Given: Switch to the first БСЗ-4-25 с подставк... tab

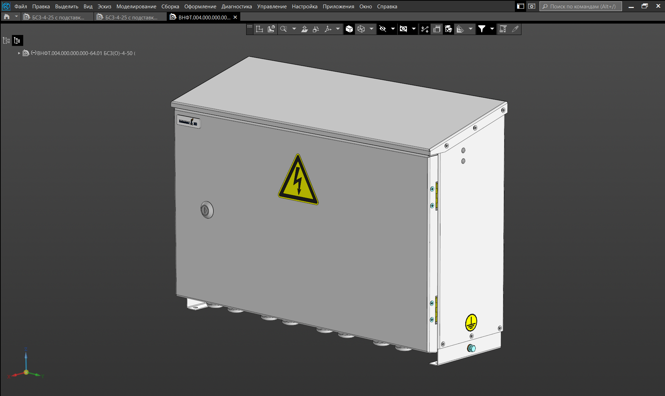Looking at the screenshot, I should point(58,17).
